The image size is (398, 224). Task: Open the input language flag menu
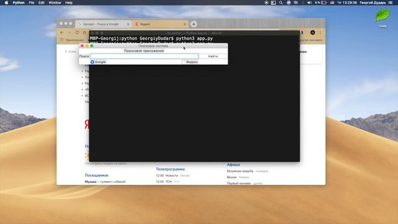332,2
